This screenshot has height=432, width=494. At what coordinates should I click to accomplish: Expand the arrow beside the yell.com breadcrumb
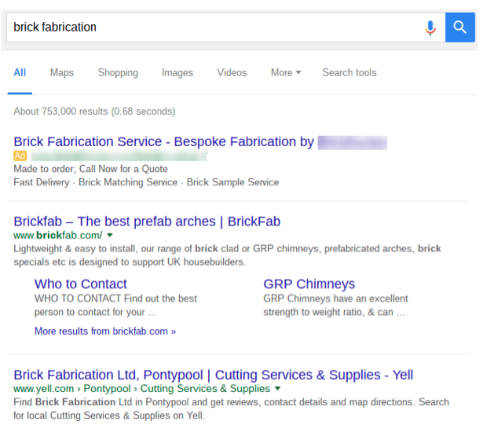[x=278, y=389]
